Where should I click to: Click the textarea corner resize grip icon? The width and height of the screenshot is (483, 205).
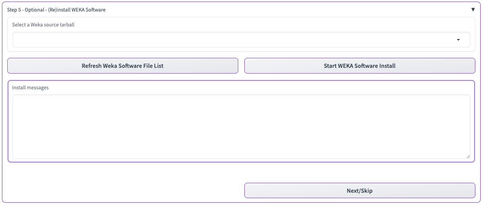(x=468, y=156)
